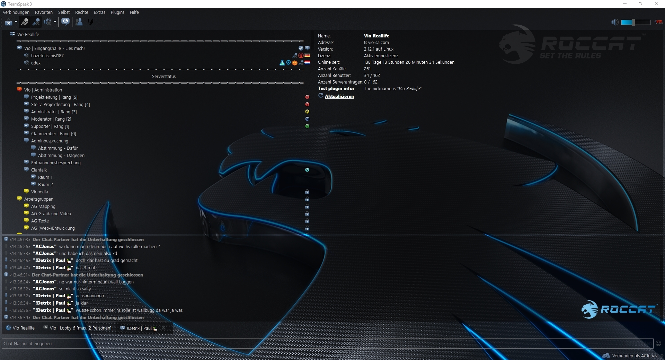This screenshot has width=665, height=360.
Task: Open the Plugins menu
Action: 117,12
